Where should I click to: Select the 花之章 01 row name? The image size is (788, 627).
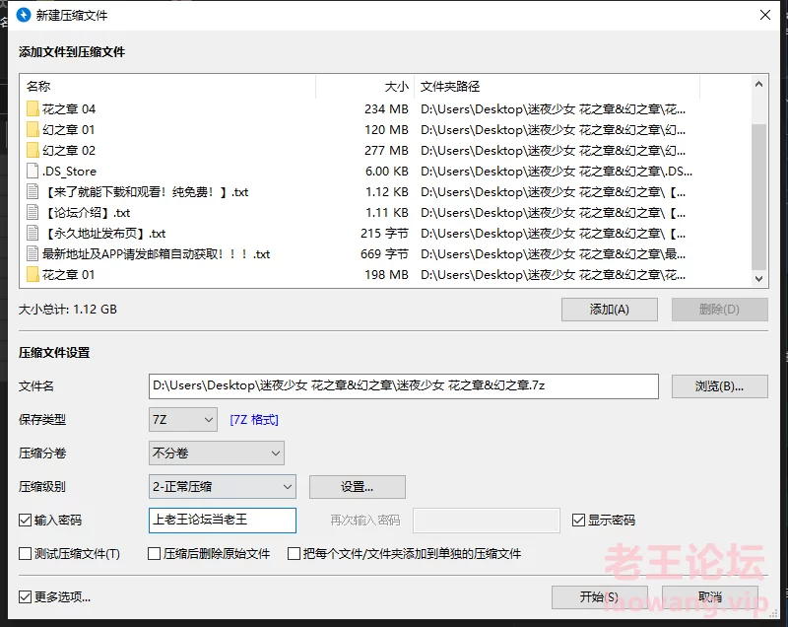[69, 274]
